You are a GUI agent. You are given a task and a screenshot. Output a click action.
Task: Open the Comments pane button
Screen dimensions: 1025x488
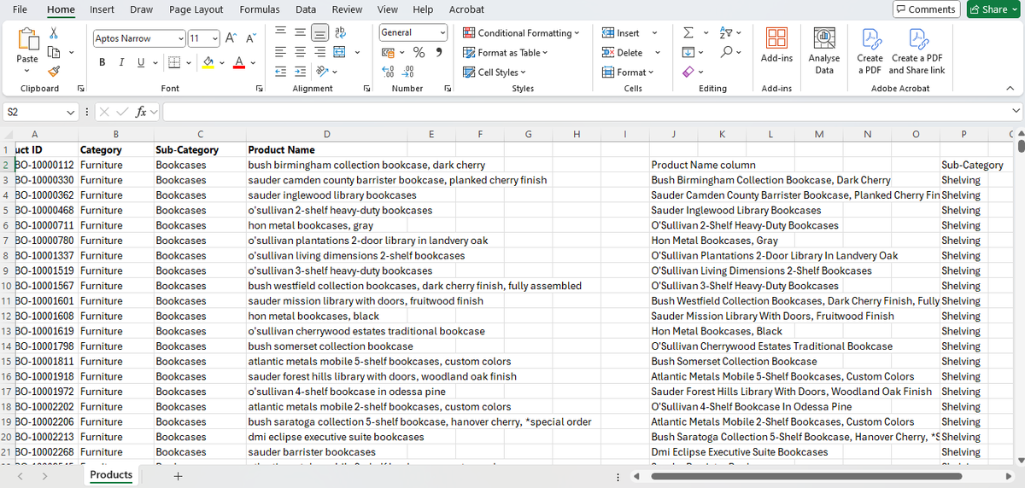click(926, 9)
